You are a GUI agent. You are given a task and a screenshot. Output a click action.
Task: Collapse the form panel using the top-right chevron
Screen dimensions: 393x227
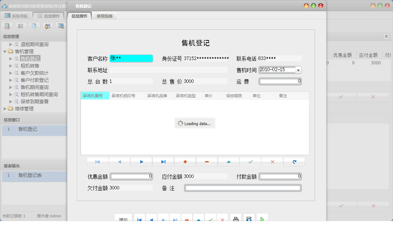pos(386,36)
